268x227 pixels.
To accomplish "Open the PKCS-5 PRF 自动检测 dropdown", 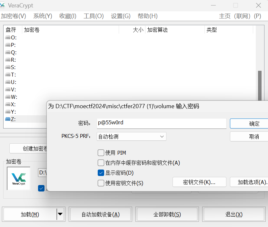I will (x=132, y=137).
